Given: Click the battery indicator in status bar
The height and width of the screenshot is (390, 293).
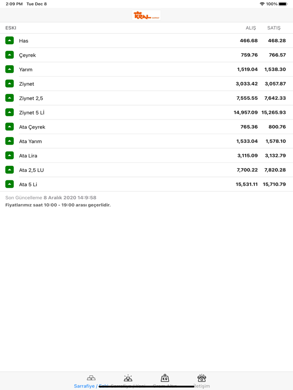Looking at the screenshot, I should pyautogui.click(x=283, y=4).
